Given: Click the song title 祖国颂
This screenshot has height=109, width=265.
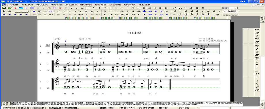Looking at the screenshot, I should point(134,33).
